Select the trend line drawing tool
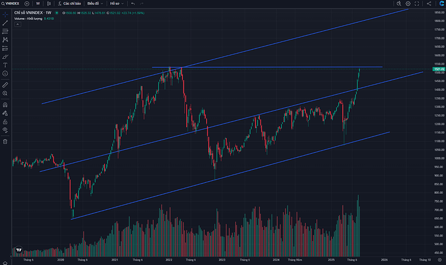 click(5, 23)
